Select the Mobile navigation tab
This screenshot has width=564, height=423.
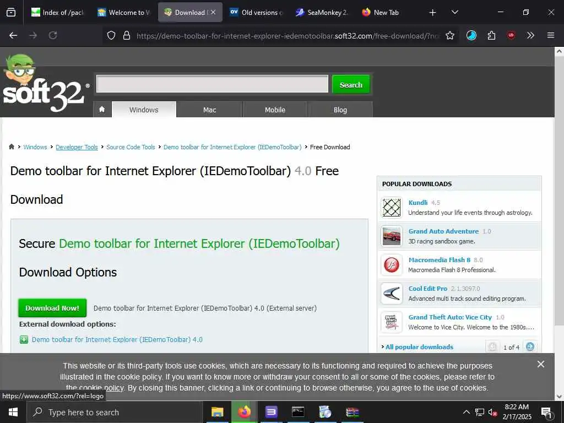[275, 110]
